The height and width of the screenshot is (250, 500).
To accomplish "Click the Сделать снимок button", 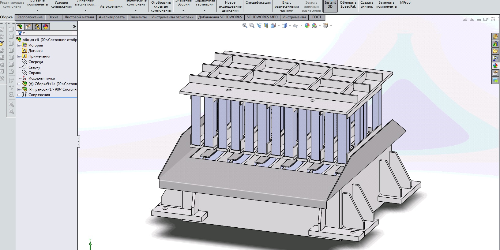I will 367,4.
